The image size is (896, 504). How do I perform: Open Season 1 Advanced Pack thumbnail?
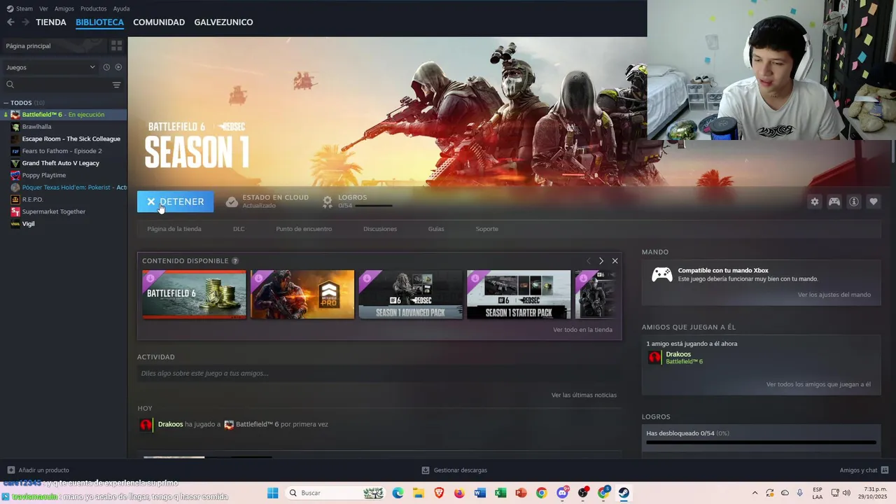pos(410,295)
